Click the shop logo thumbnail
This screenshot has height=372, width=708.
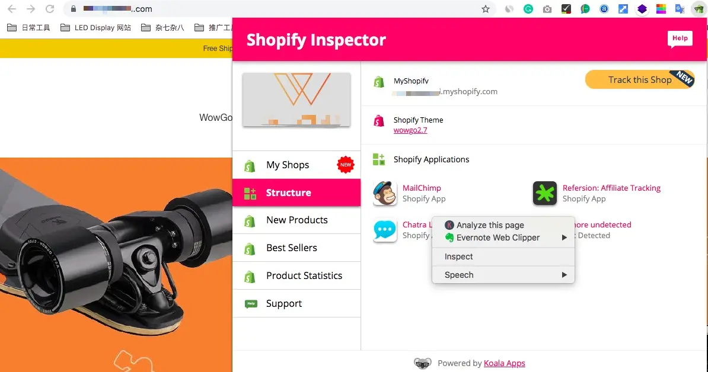(x=296, y=100)
